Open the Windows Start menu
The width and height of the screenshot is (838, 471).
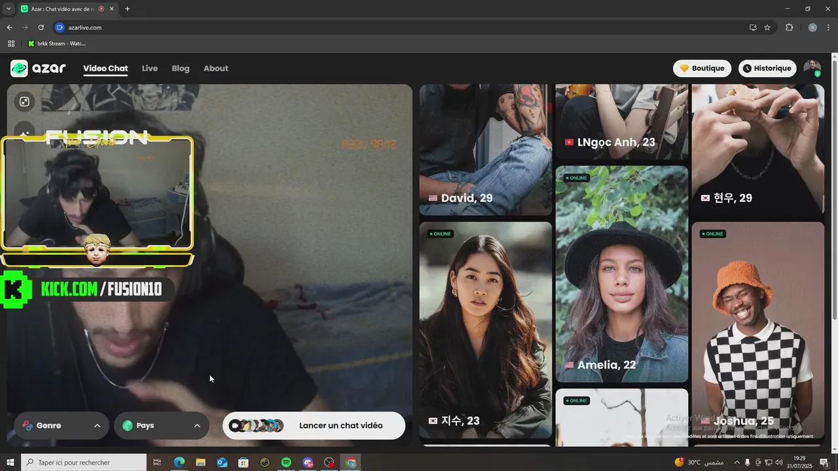coord(10,462)
